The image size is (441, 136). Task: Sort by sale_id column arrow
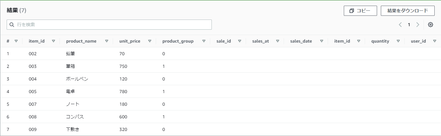(240, 41)
